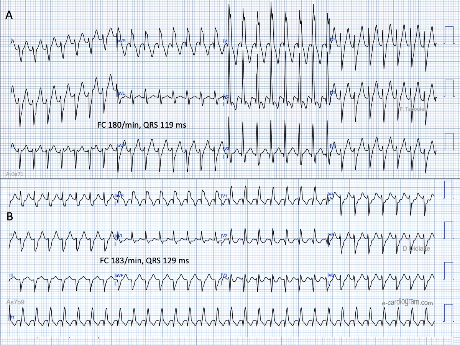Click the V1 label on bottom rhythm strip
The image size is (460, 345).
tap(11, 317)
